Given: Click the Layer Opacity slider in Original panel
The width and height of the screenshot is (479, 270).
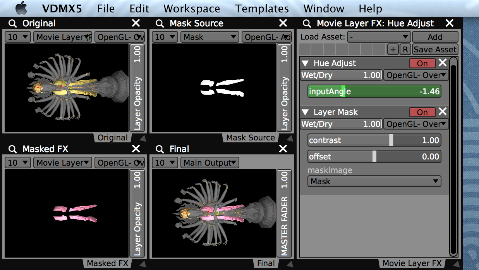Looking at the screenshot, I should pyautogui.click(x=137, y=88).
